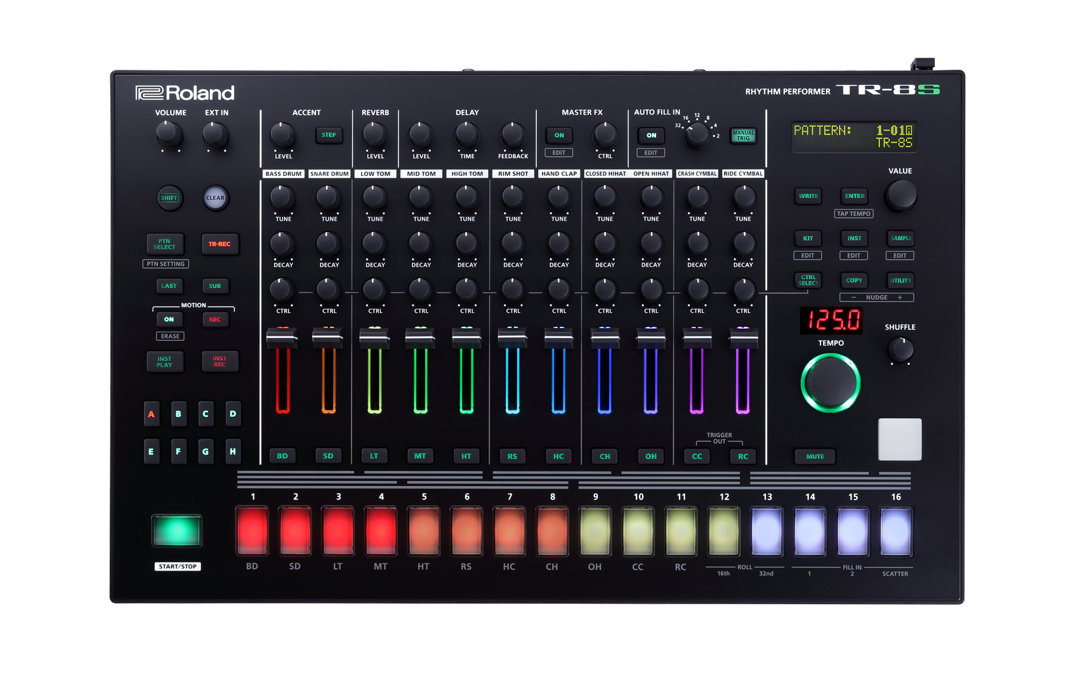The image size is (1066, 674).
Task: Enable AUTO FILL IN
Action: 651,135
